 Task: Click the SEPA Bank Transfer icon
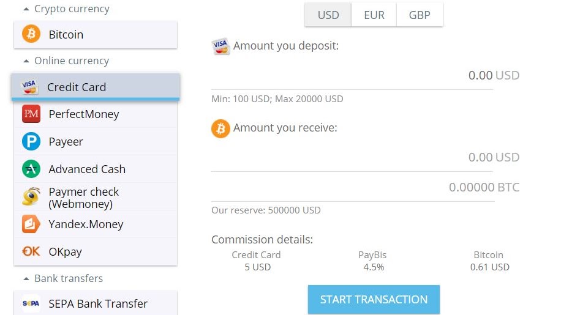(31, 303)
